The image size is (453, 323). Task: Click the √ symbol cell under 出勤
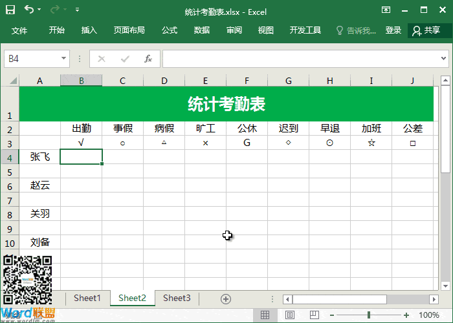click(81, 143)
